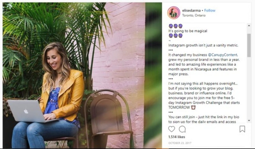Save the post with the bookmark icon
Image resolution: width=255 pixels, height=149 pixels.
[x=242, y=129]
